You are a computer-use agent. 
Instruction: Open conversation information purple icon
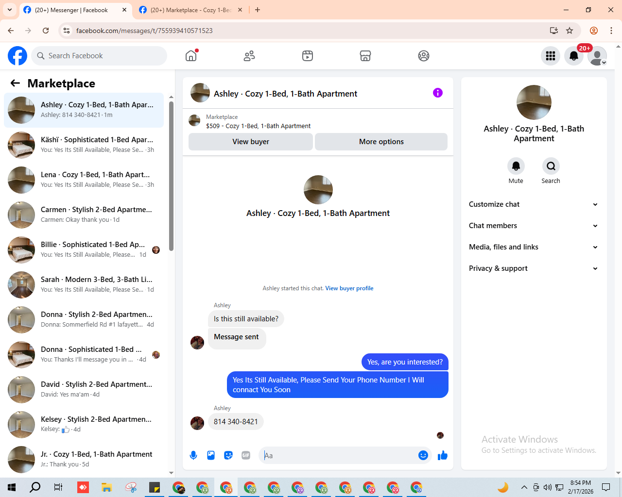(438, 93)
